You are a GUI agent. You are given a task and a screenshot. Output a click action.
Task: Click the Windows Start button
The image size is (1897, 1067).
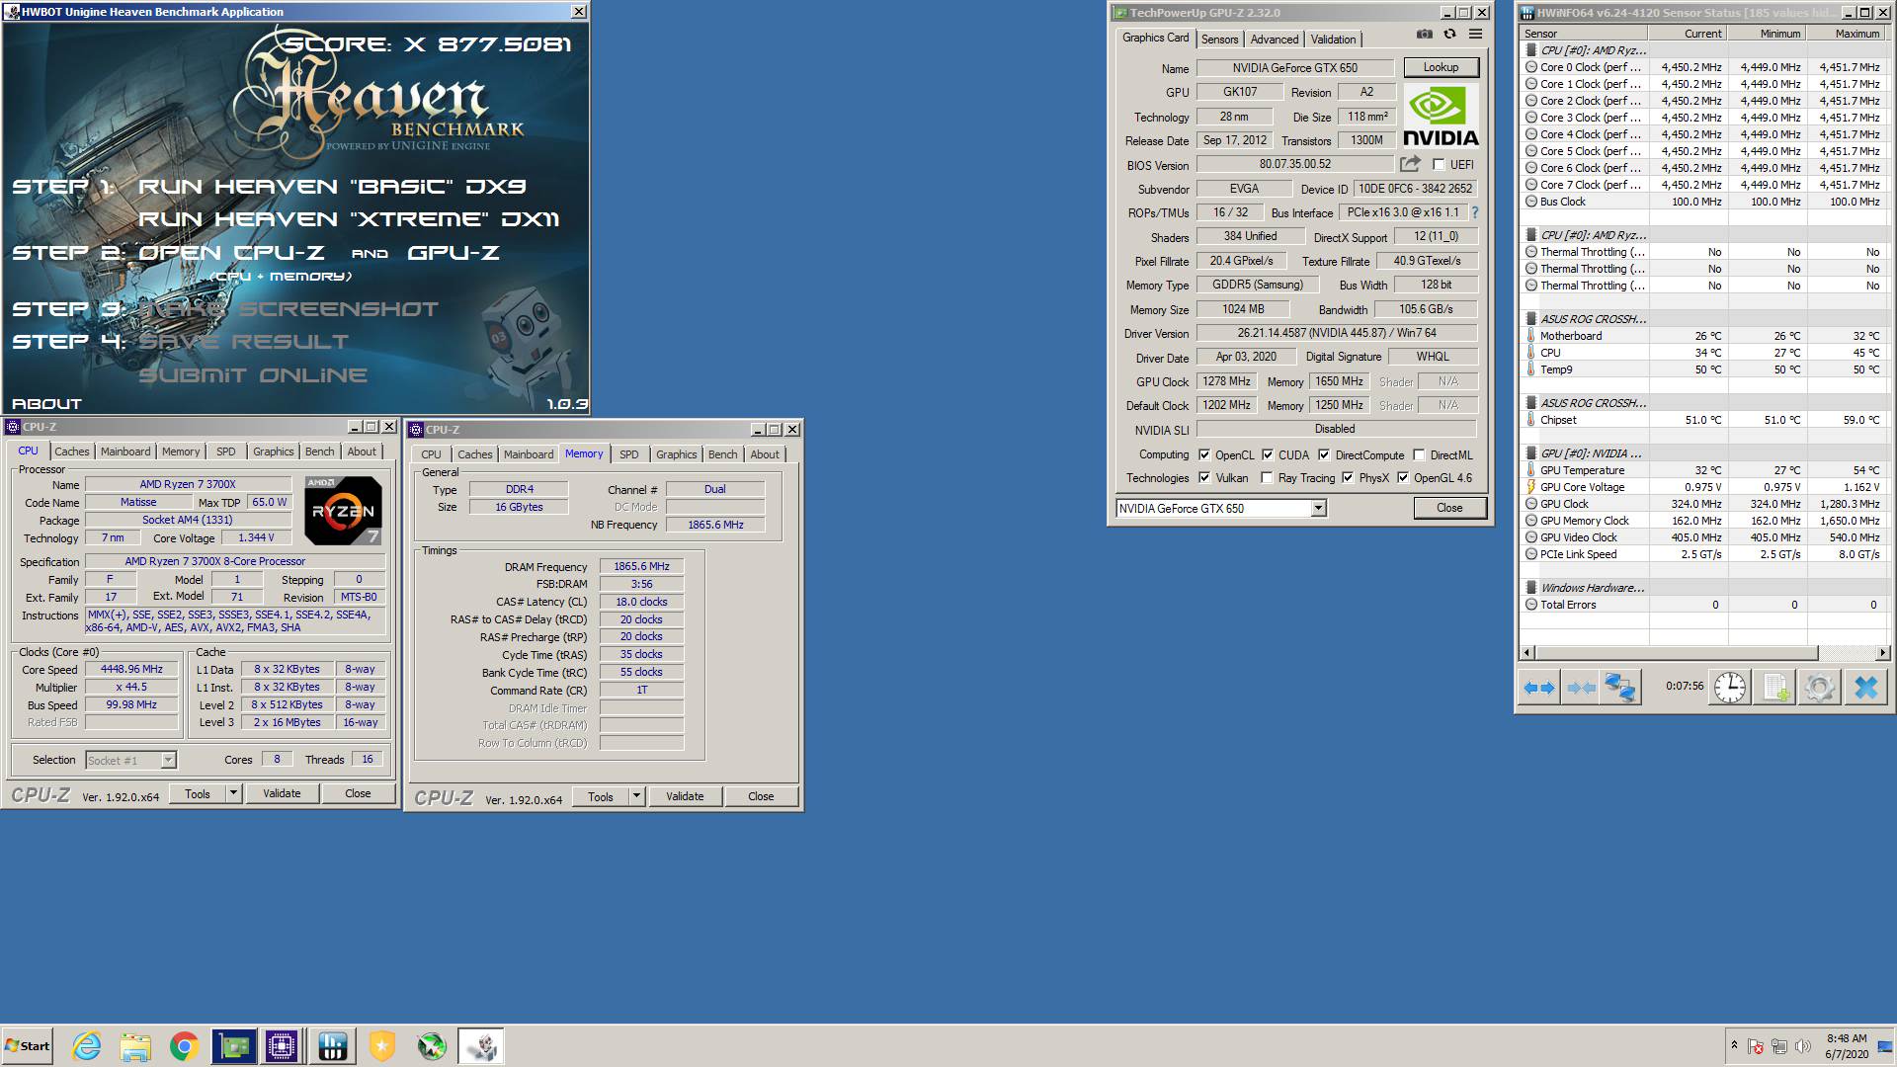[x=28, y=1046]
